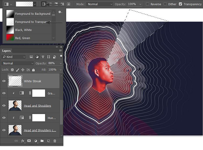Enable the Dither checkbox
The width and height of the screenshot is (203, 150).
tap(165, 4)
